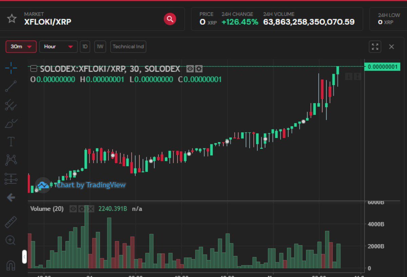This screenshot has height=277, width=407.
Task: Click the 0.00000001 current price label
Action: (x=382, y=67)
